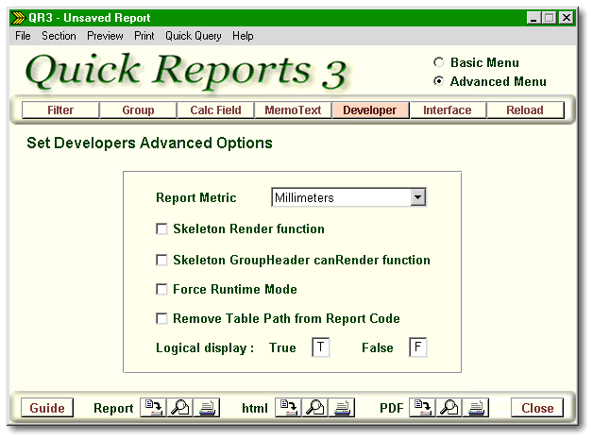Select the Advanced Menu radio button

(x=438, y=81)
